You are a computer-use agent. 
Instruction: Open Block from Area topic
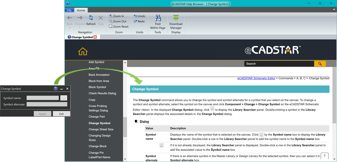(99, 81)
